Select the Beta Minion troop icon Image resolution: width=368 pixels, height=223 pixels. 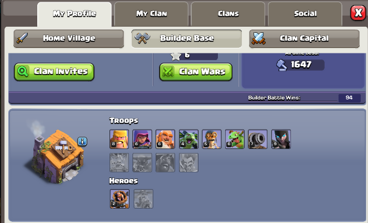pyautogui.click(x=188, y=139)
